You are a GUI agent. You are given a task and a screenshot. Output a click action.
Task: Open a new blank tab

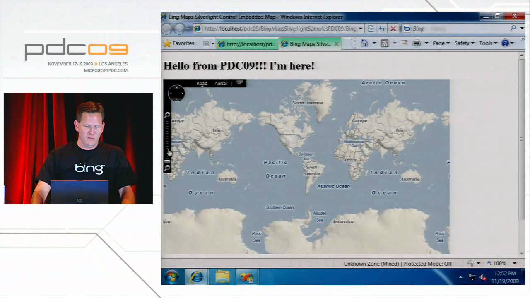(347, 44)
